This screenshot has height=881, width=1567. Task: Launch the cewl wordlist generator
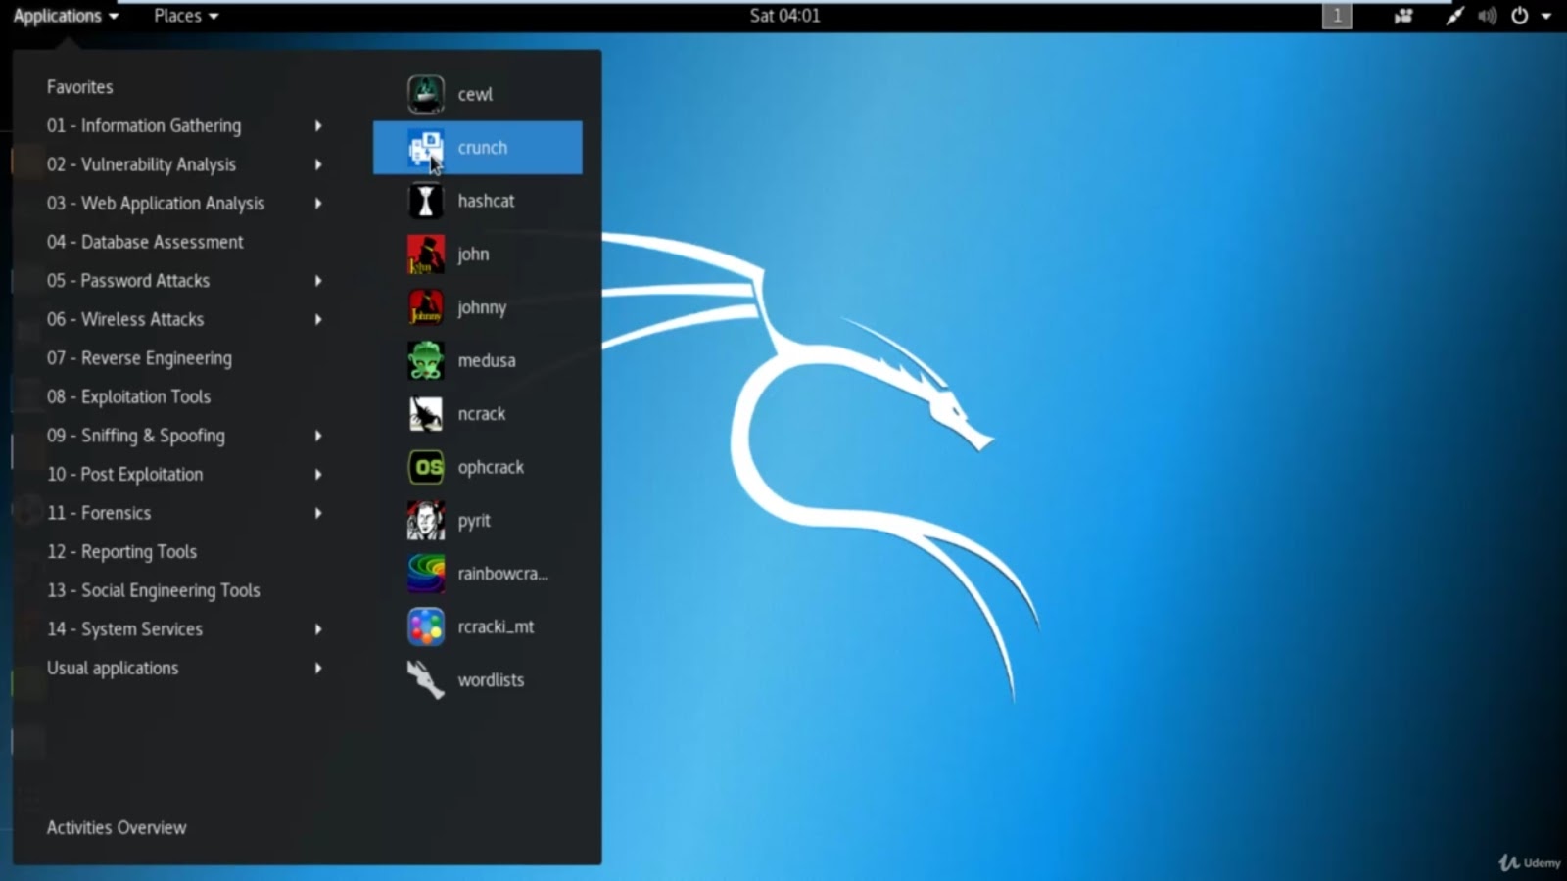pyautogui.click(x=475, y=94)
